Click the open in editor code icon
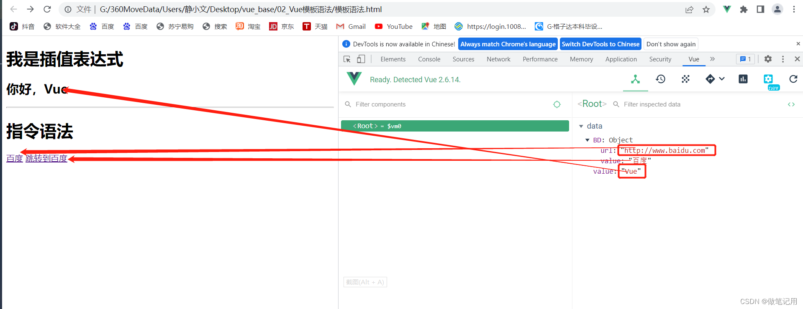This screenshot has width=803, height=309. coord(791,104)
